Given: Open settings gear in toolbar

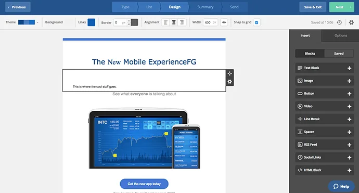Looking at the screenshot, I should pos(351,22).
